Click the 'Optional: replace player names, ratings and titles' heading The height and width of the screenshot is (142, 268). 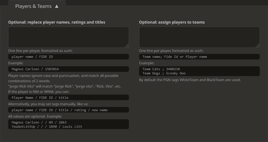click(x=57, y=22)
